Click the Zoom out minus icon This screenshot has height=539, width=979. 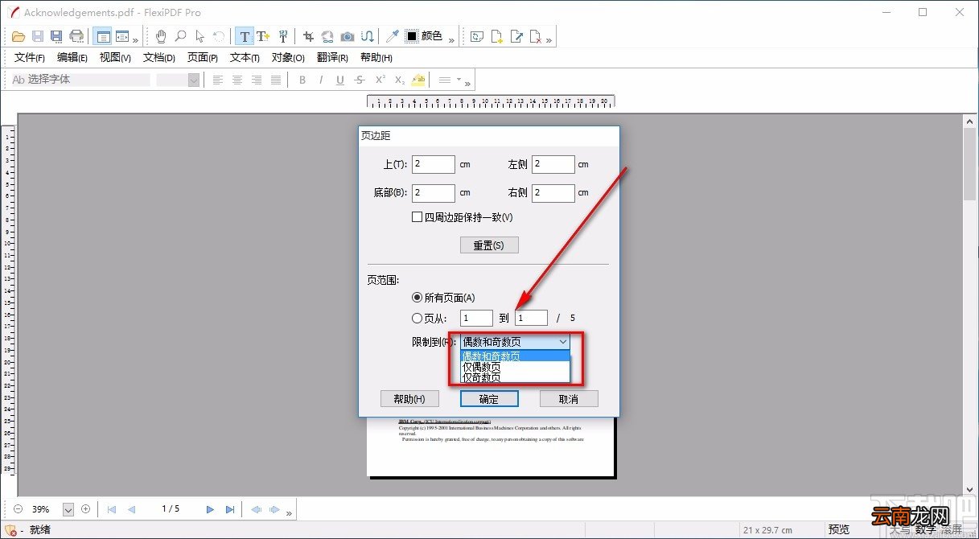click(x=18, y=509)
